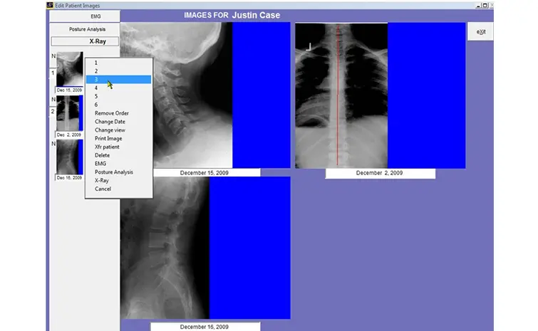Click the Dec 2, 2009 thumbnail caption

click(x=69, y=135)
